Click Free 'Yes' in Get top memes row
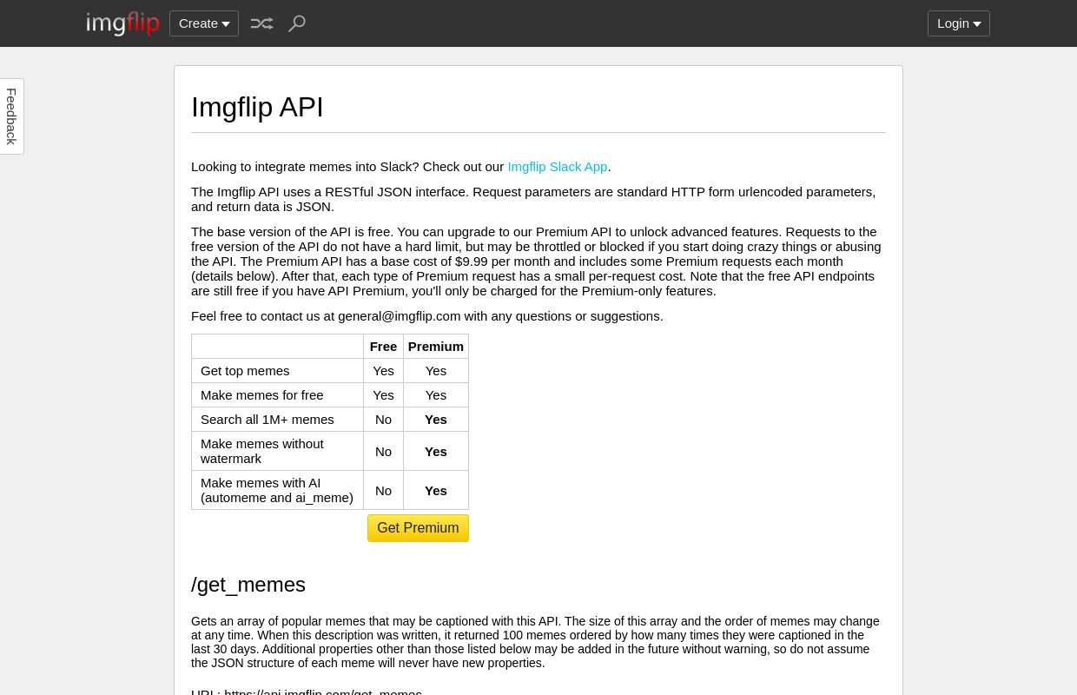Screen dimensions: 1077x695 [x=383, y=371]
